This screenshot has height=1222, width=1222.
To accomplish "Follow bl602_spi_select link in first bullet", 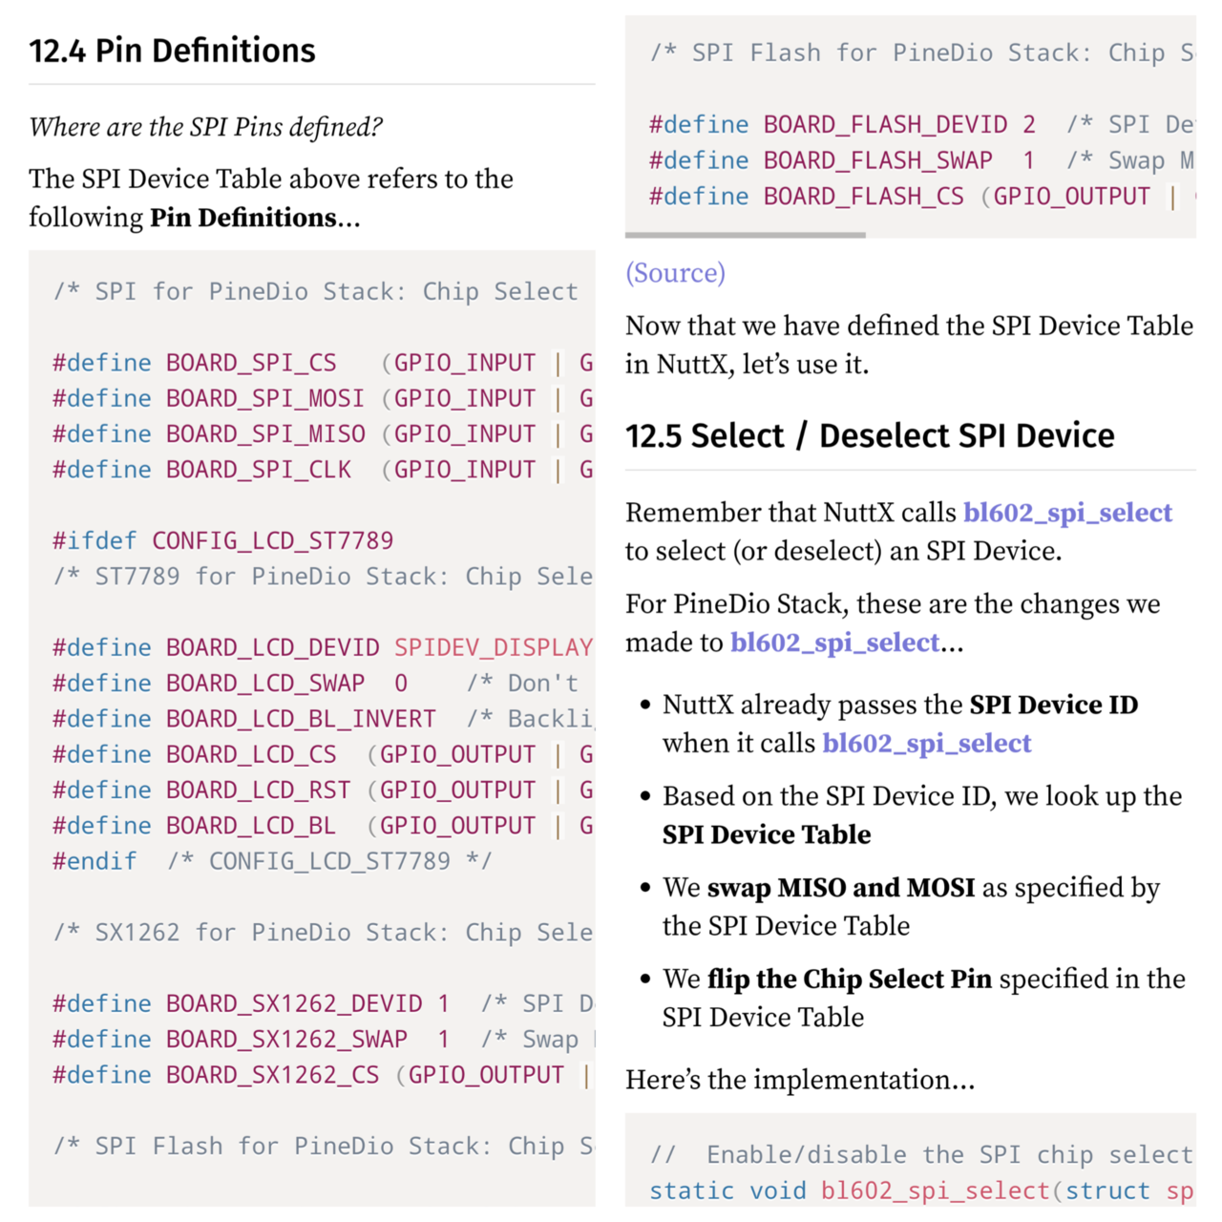I will point(926,744).
